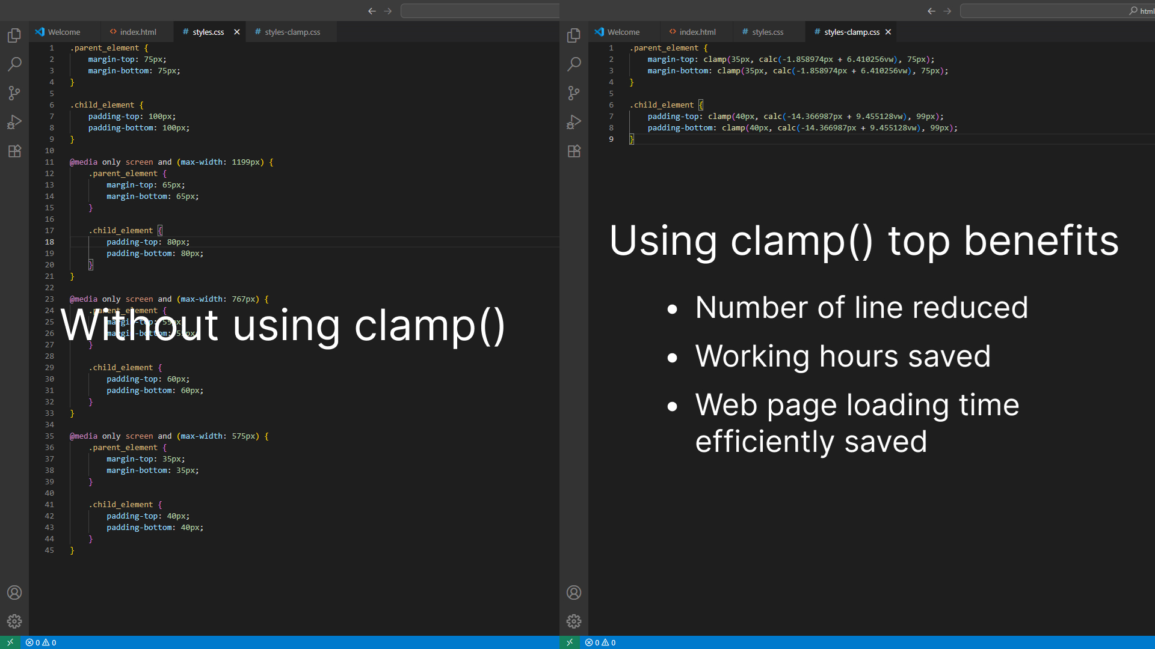Viewport: 1155px width, 649px height.
Task: Open Extensions view in left window
Action: coord(14,151)
